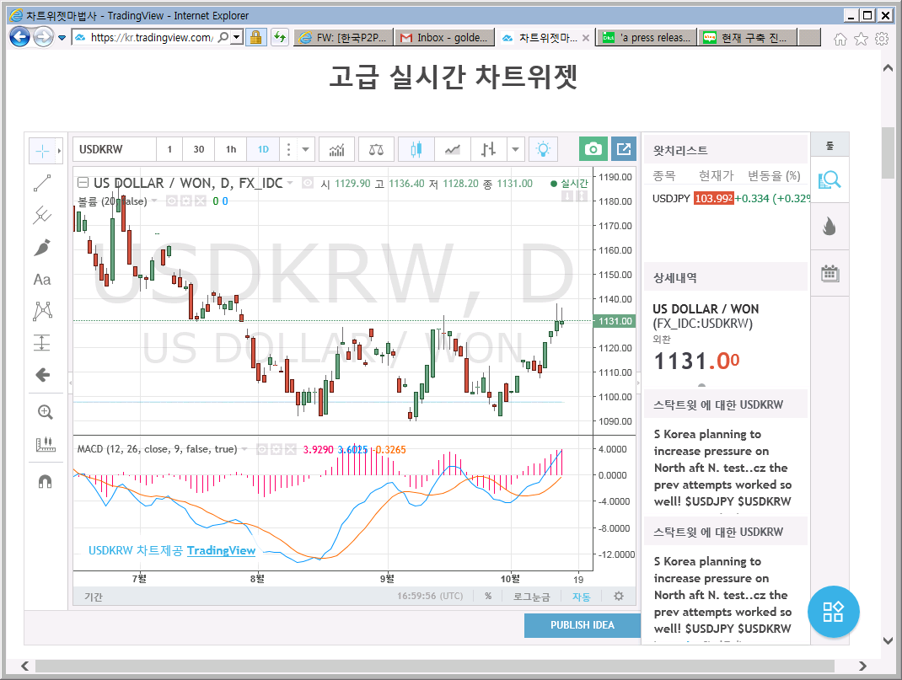Toggle volume indicator visibility eye
902x680 pixels.
coord(171,201)
